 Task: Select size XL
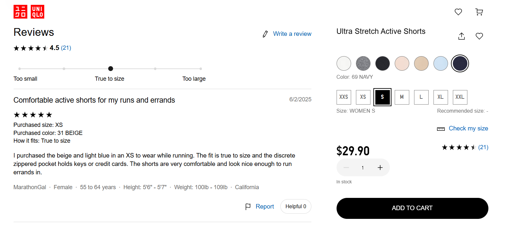click(x=441, y=97)
